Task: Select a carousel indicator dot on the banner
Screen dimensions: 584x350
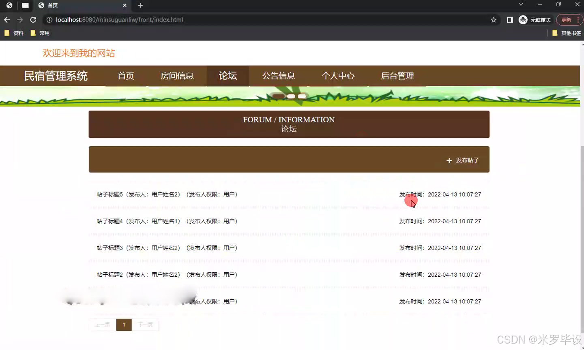Action: tap(291, 96)
